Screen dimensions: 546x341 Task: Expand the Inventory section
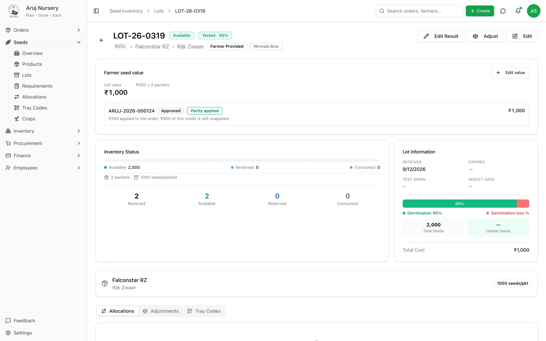(x=44, y=131)
